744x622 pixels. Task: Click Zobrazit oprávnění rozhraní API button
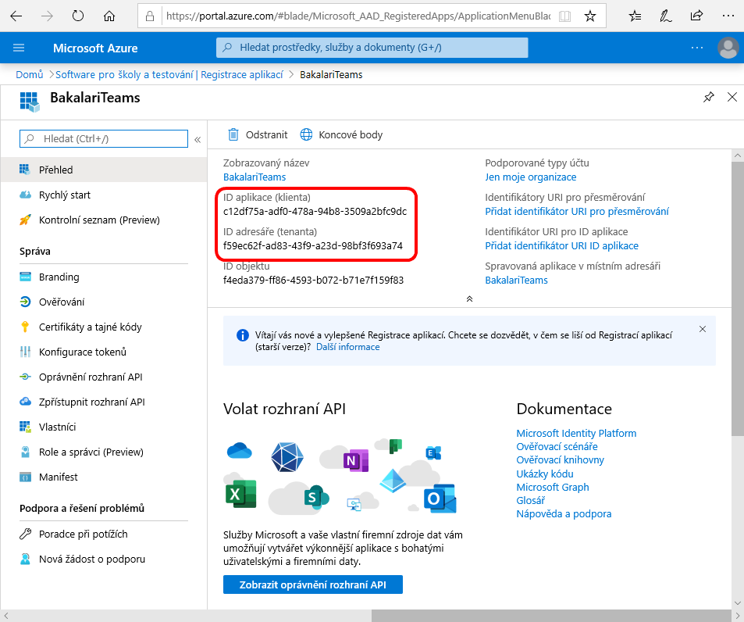pyautogui.click(x=313, y=584)
